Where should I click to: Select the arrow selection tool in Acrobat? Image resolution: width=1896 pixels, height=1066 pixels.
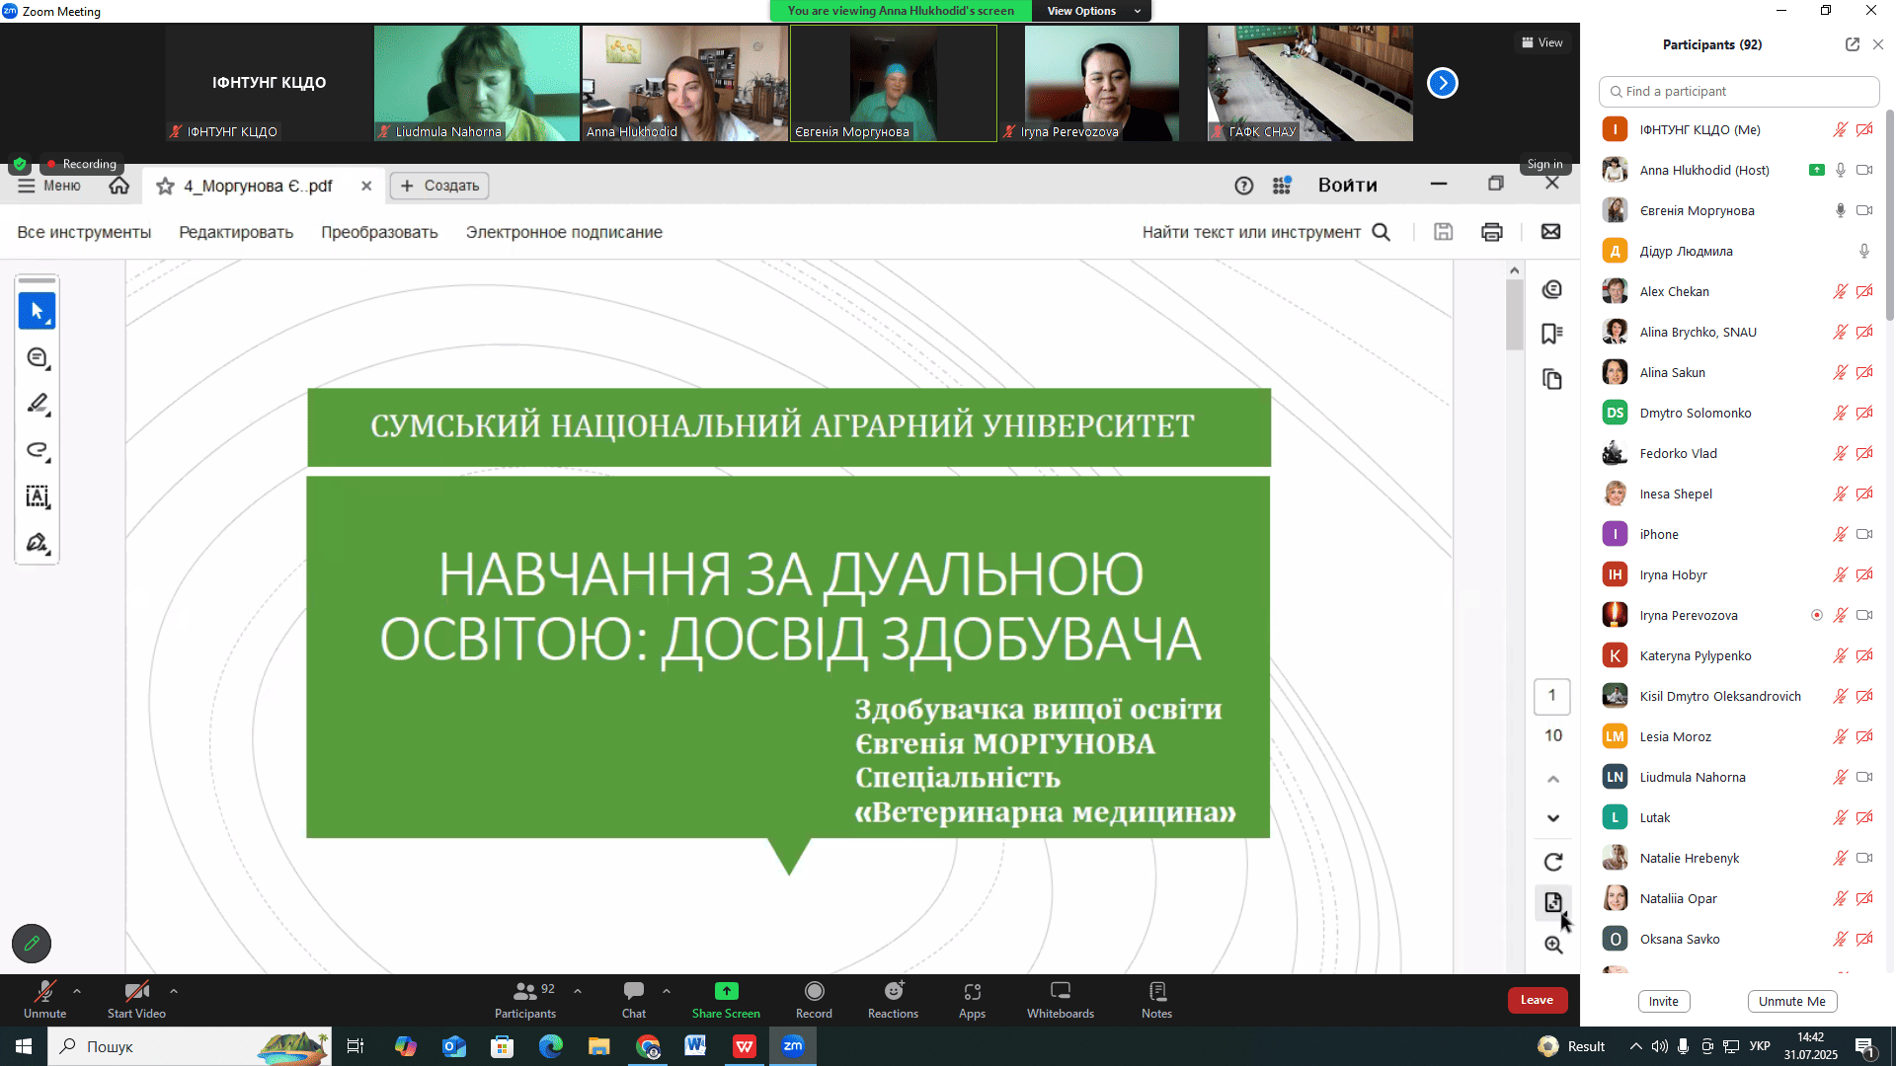pos(37,311)
